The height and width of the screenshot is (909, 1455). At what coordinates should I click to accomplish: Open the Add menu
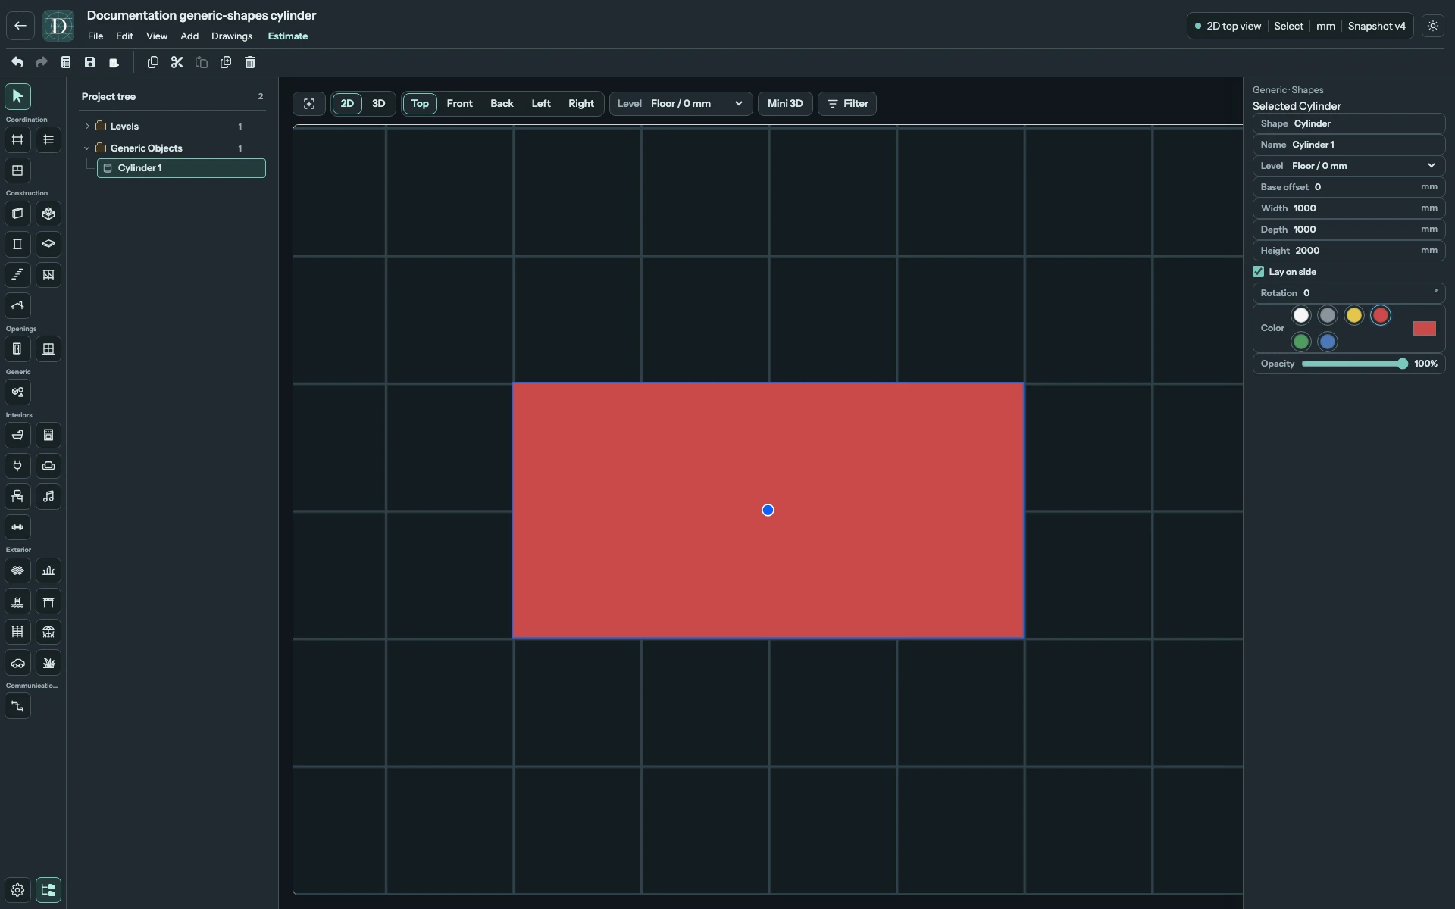[x=189, y=36]
